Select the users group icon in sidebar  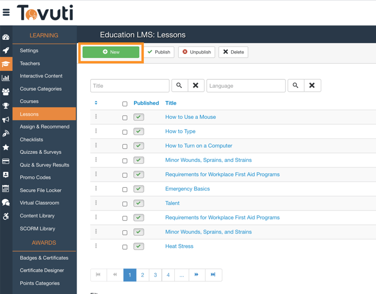click(6, 92)
